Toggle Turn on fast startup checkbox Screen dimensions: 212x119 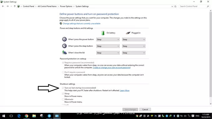pos(63,88)
